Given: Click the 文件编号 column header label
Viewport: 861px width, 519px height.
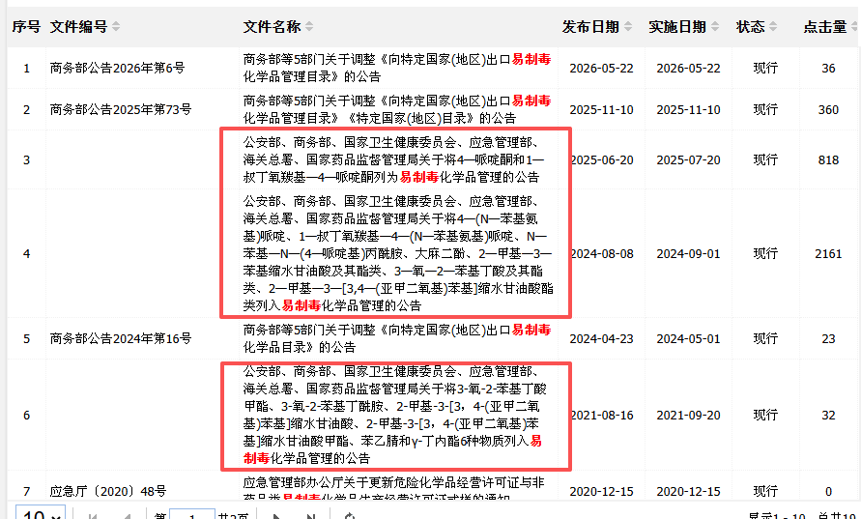Looking at the screenshot, I should coord(78,26).
